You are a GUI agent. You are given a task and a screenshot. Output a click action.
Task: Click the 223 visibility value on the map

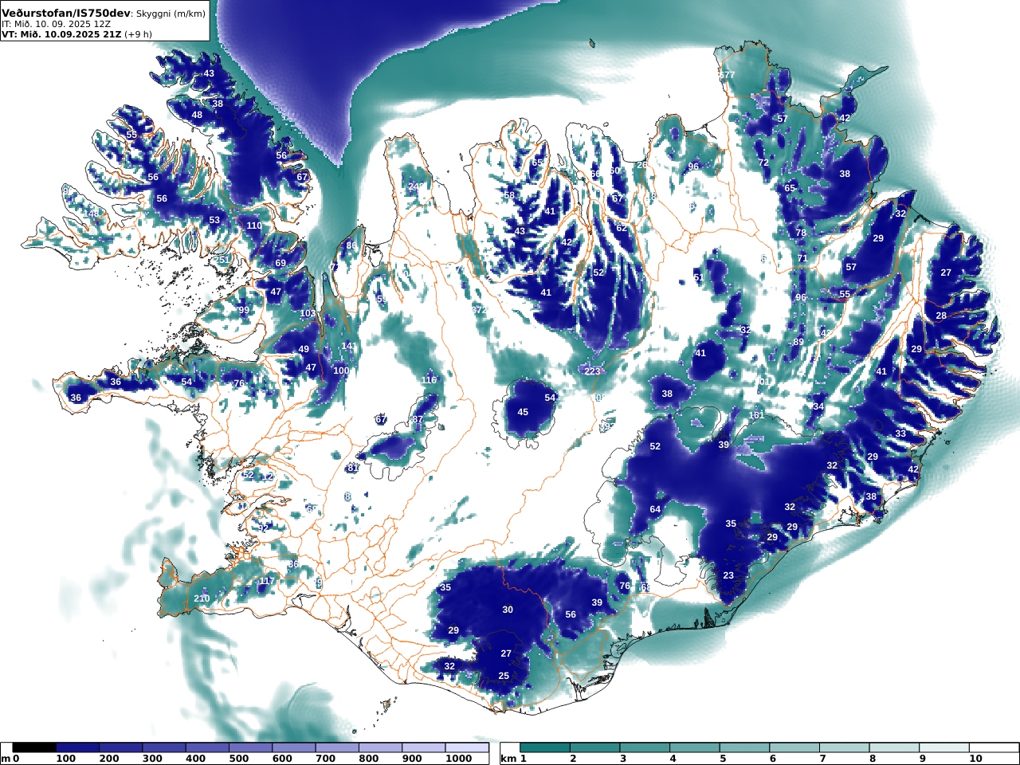click(x=592, y=371)
